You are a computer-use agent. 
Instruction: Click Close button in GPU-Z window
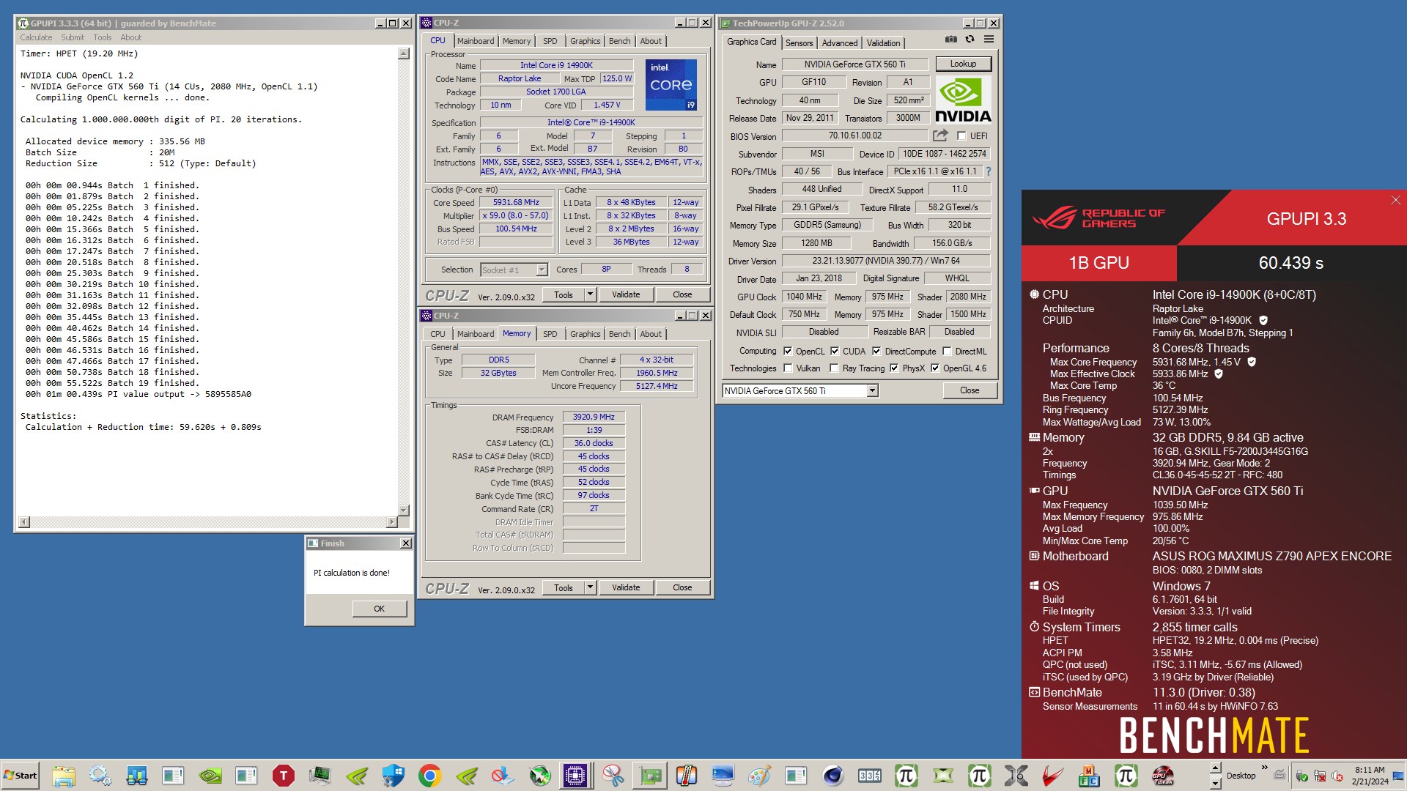click(970, 390)
